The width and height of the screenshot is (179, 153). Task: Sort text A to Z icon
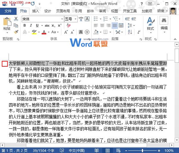(130, 32)
